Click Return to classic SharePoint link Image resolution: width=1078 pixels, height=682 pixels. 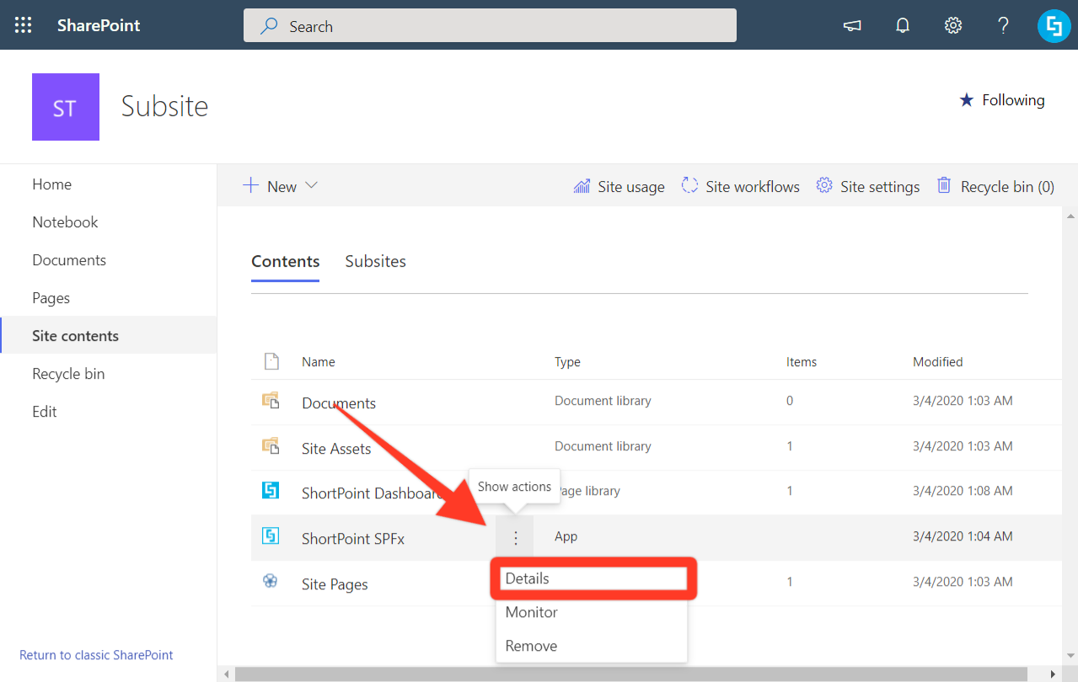coord(96,655)
